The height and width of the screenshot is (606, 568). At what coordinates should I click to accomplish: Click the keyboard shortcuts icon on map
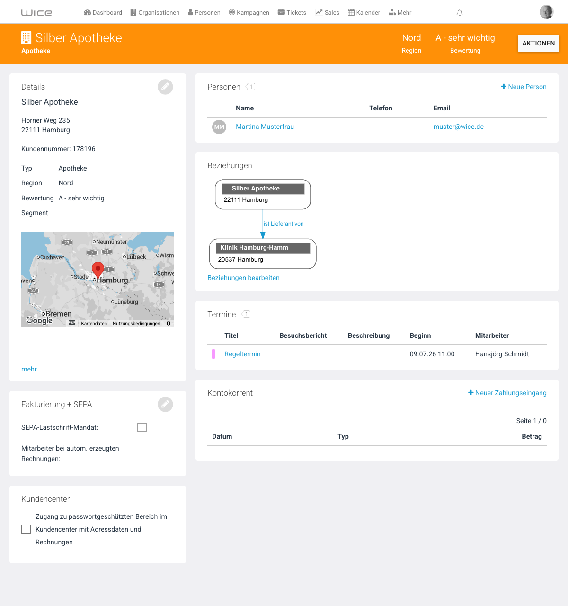pos(72,323)
